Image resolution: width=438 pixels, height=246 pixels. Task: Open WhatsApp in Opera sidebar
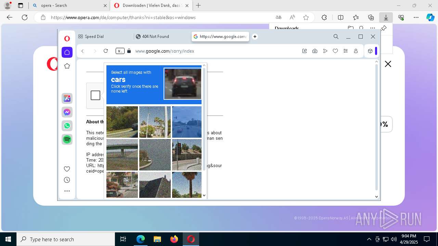(x=67, y=126)
